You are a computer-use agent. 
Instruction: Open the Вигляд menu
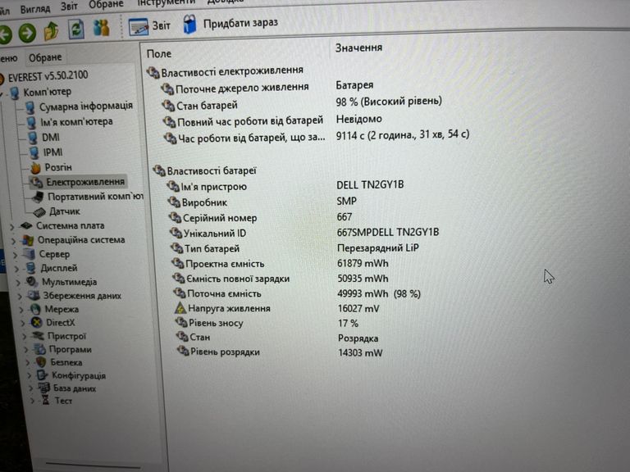pyautogui.click(x=35, y=8)
